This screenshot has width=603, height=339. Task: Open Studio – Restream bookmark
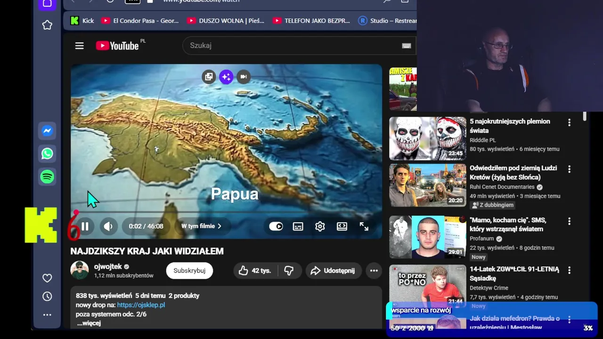pos(387,21)
